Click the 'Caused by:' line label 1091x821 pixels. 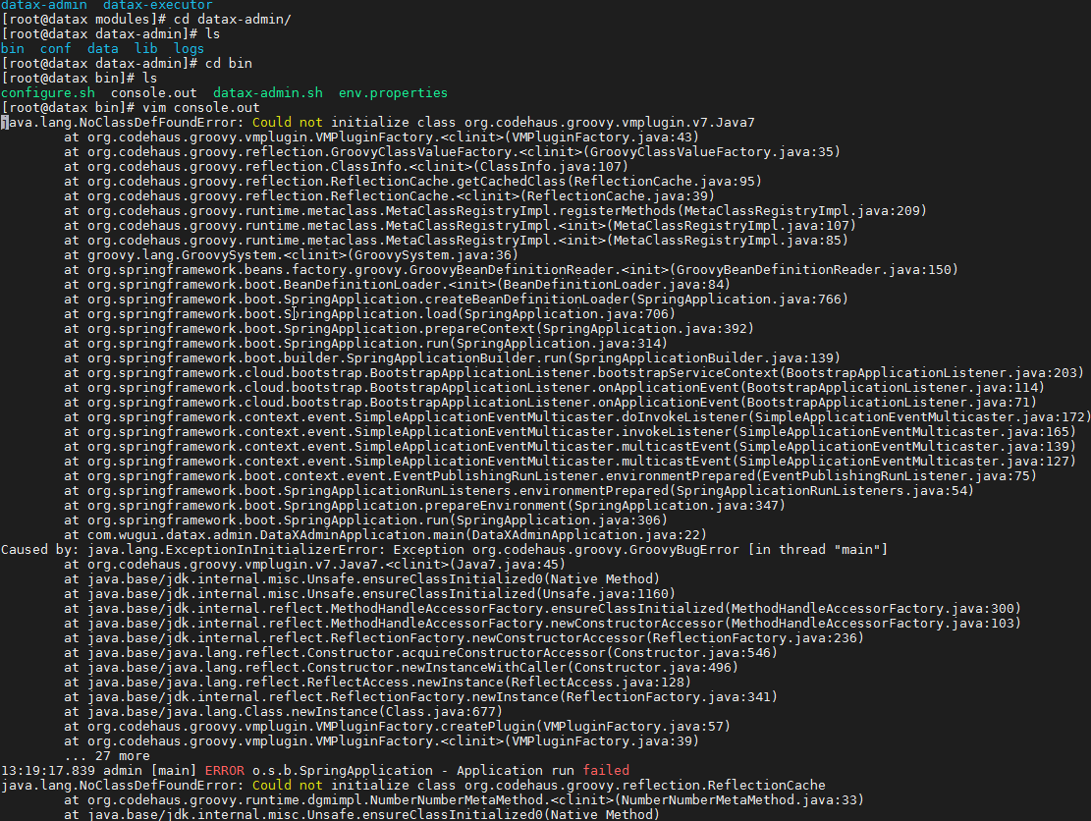[x=40, y=550]
